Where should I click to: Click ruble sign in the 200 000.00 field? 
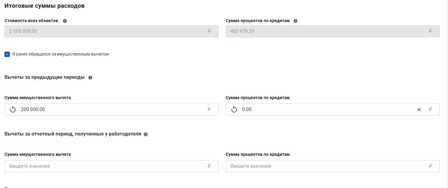(209, 110)
